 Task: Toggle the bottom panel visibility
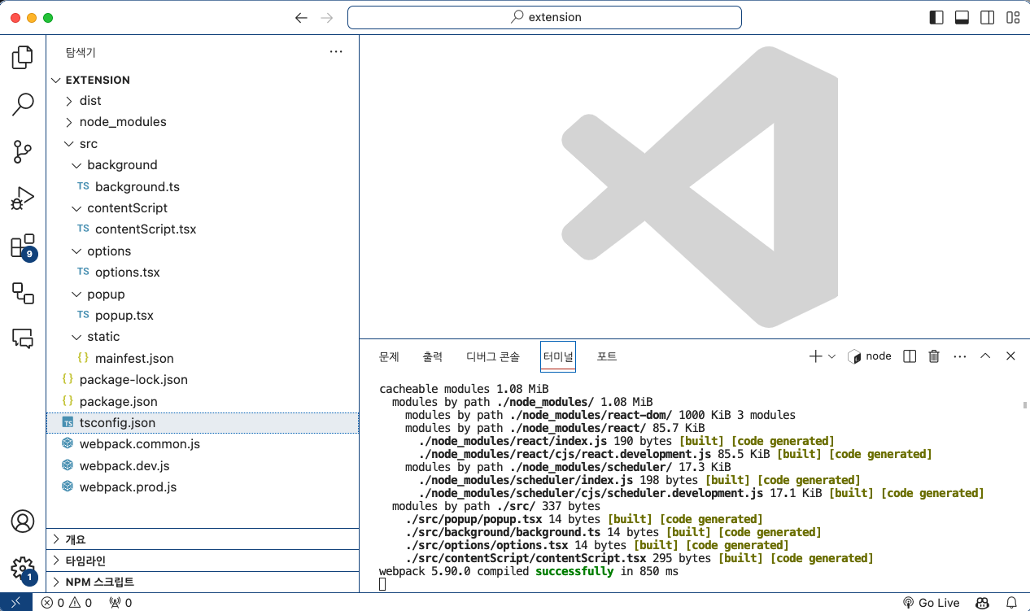click(x=962, y=17)
